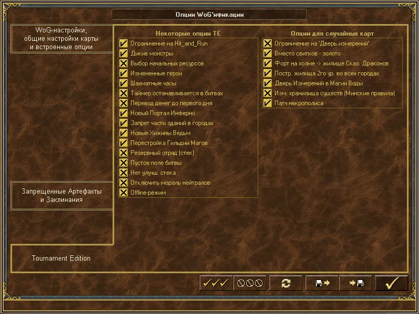Switch to Запрещенные Артефакты и Заклинания tab
Viewport: 419px width, 314px height.
pyautogui.click(x=61, y=196)
